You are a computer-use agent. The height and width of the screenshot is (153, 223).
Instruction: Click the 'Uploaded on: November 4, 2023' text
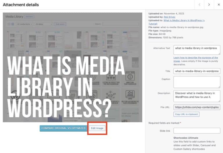click(x=166, y=14)
